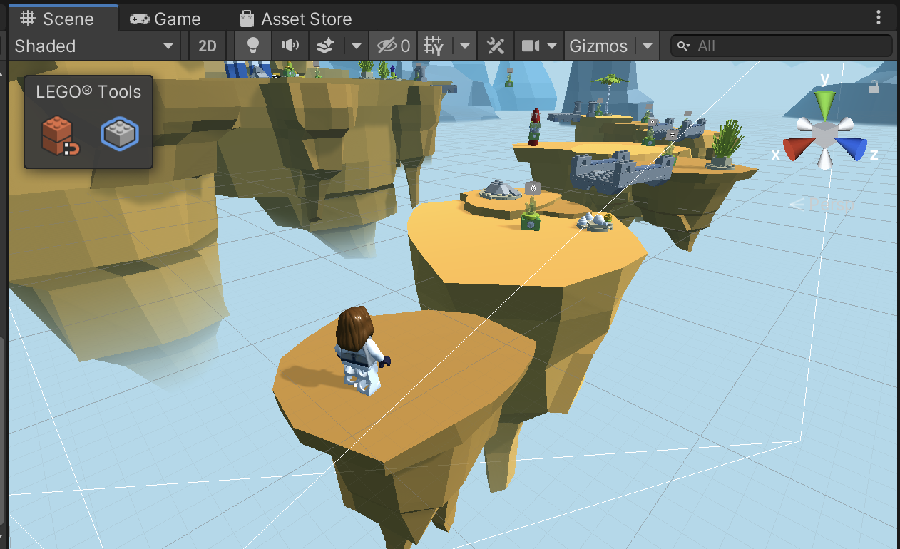The height and width of the screenshot is (549, 900).
Task: Select the grey LEGO brick tool
Action: pos(120,133)
